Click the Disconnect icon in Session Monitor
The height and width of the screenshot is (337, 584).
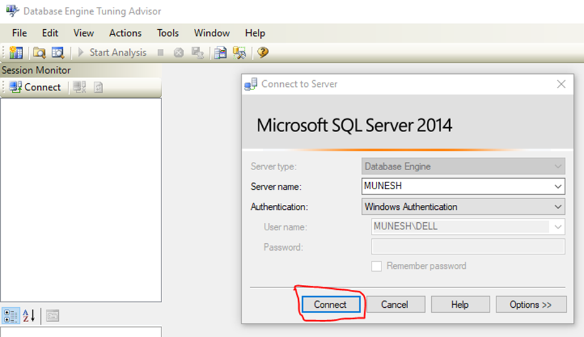coord(80,87)
